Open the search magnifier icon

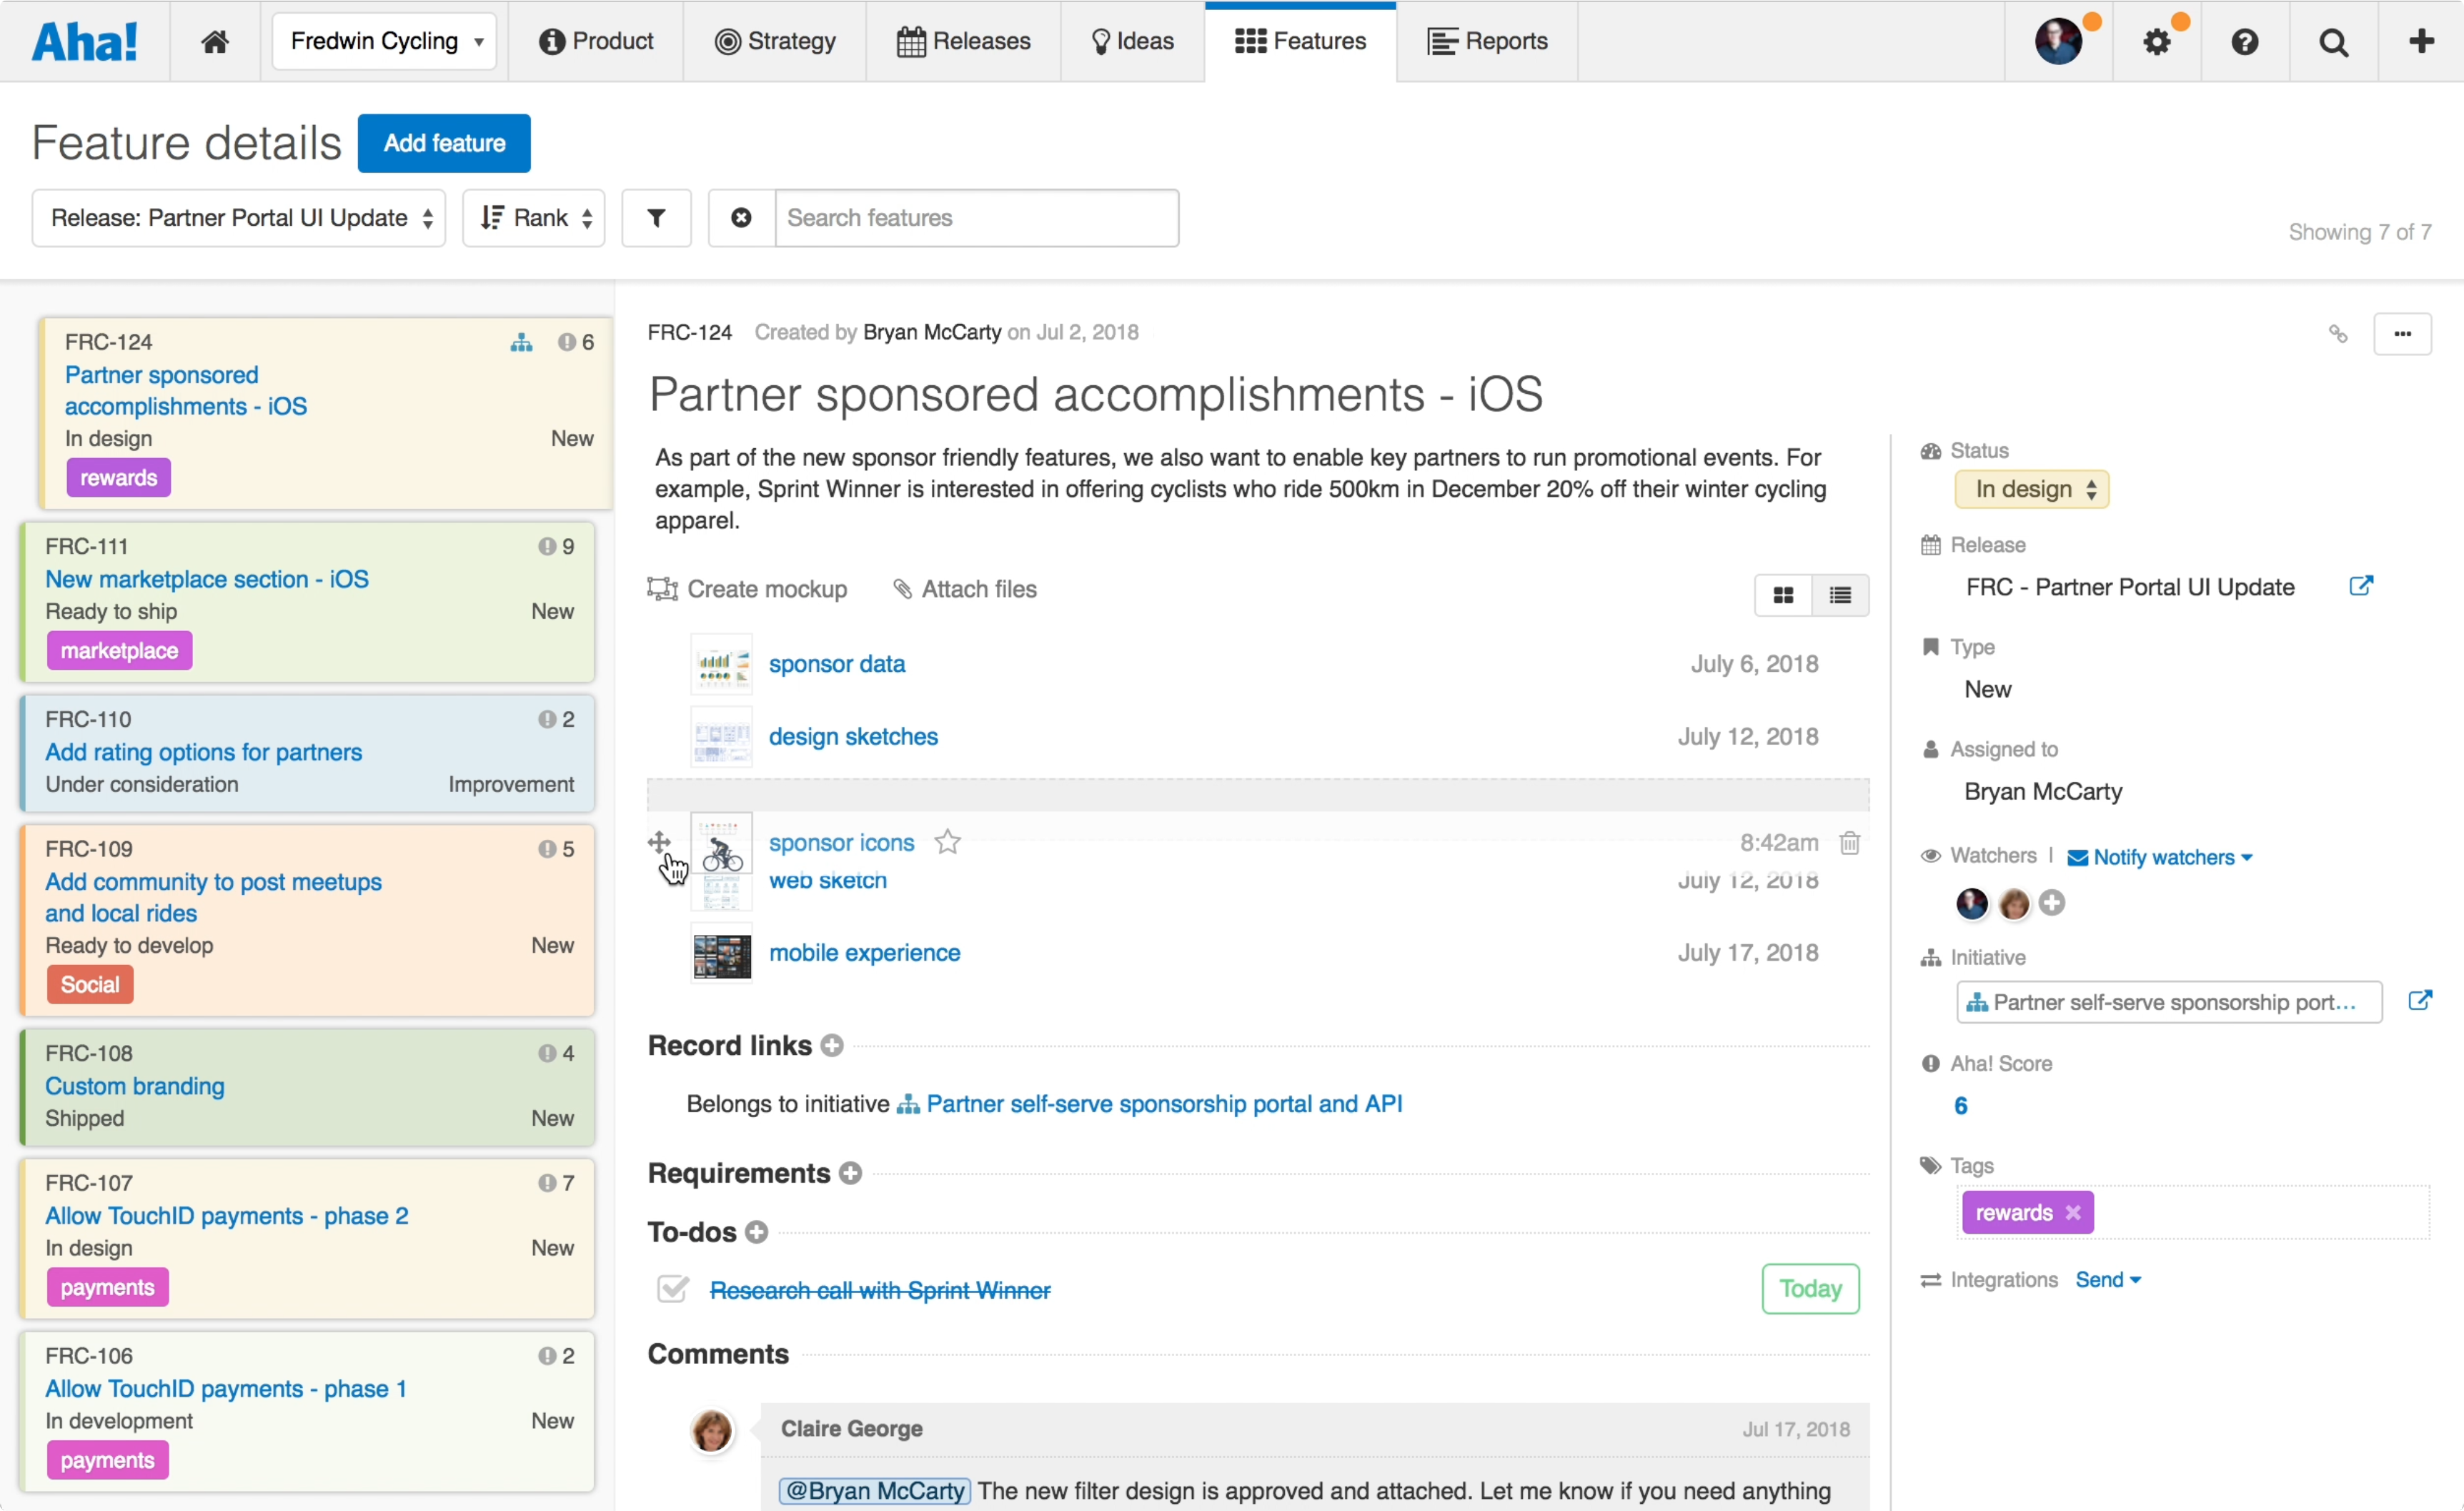2333,42
